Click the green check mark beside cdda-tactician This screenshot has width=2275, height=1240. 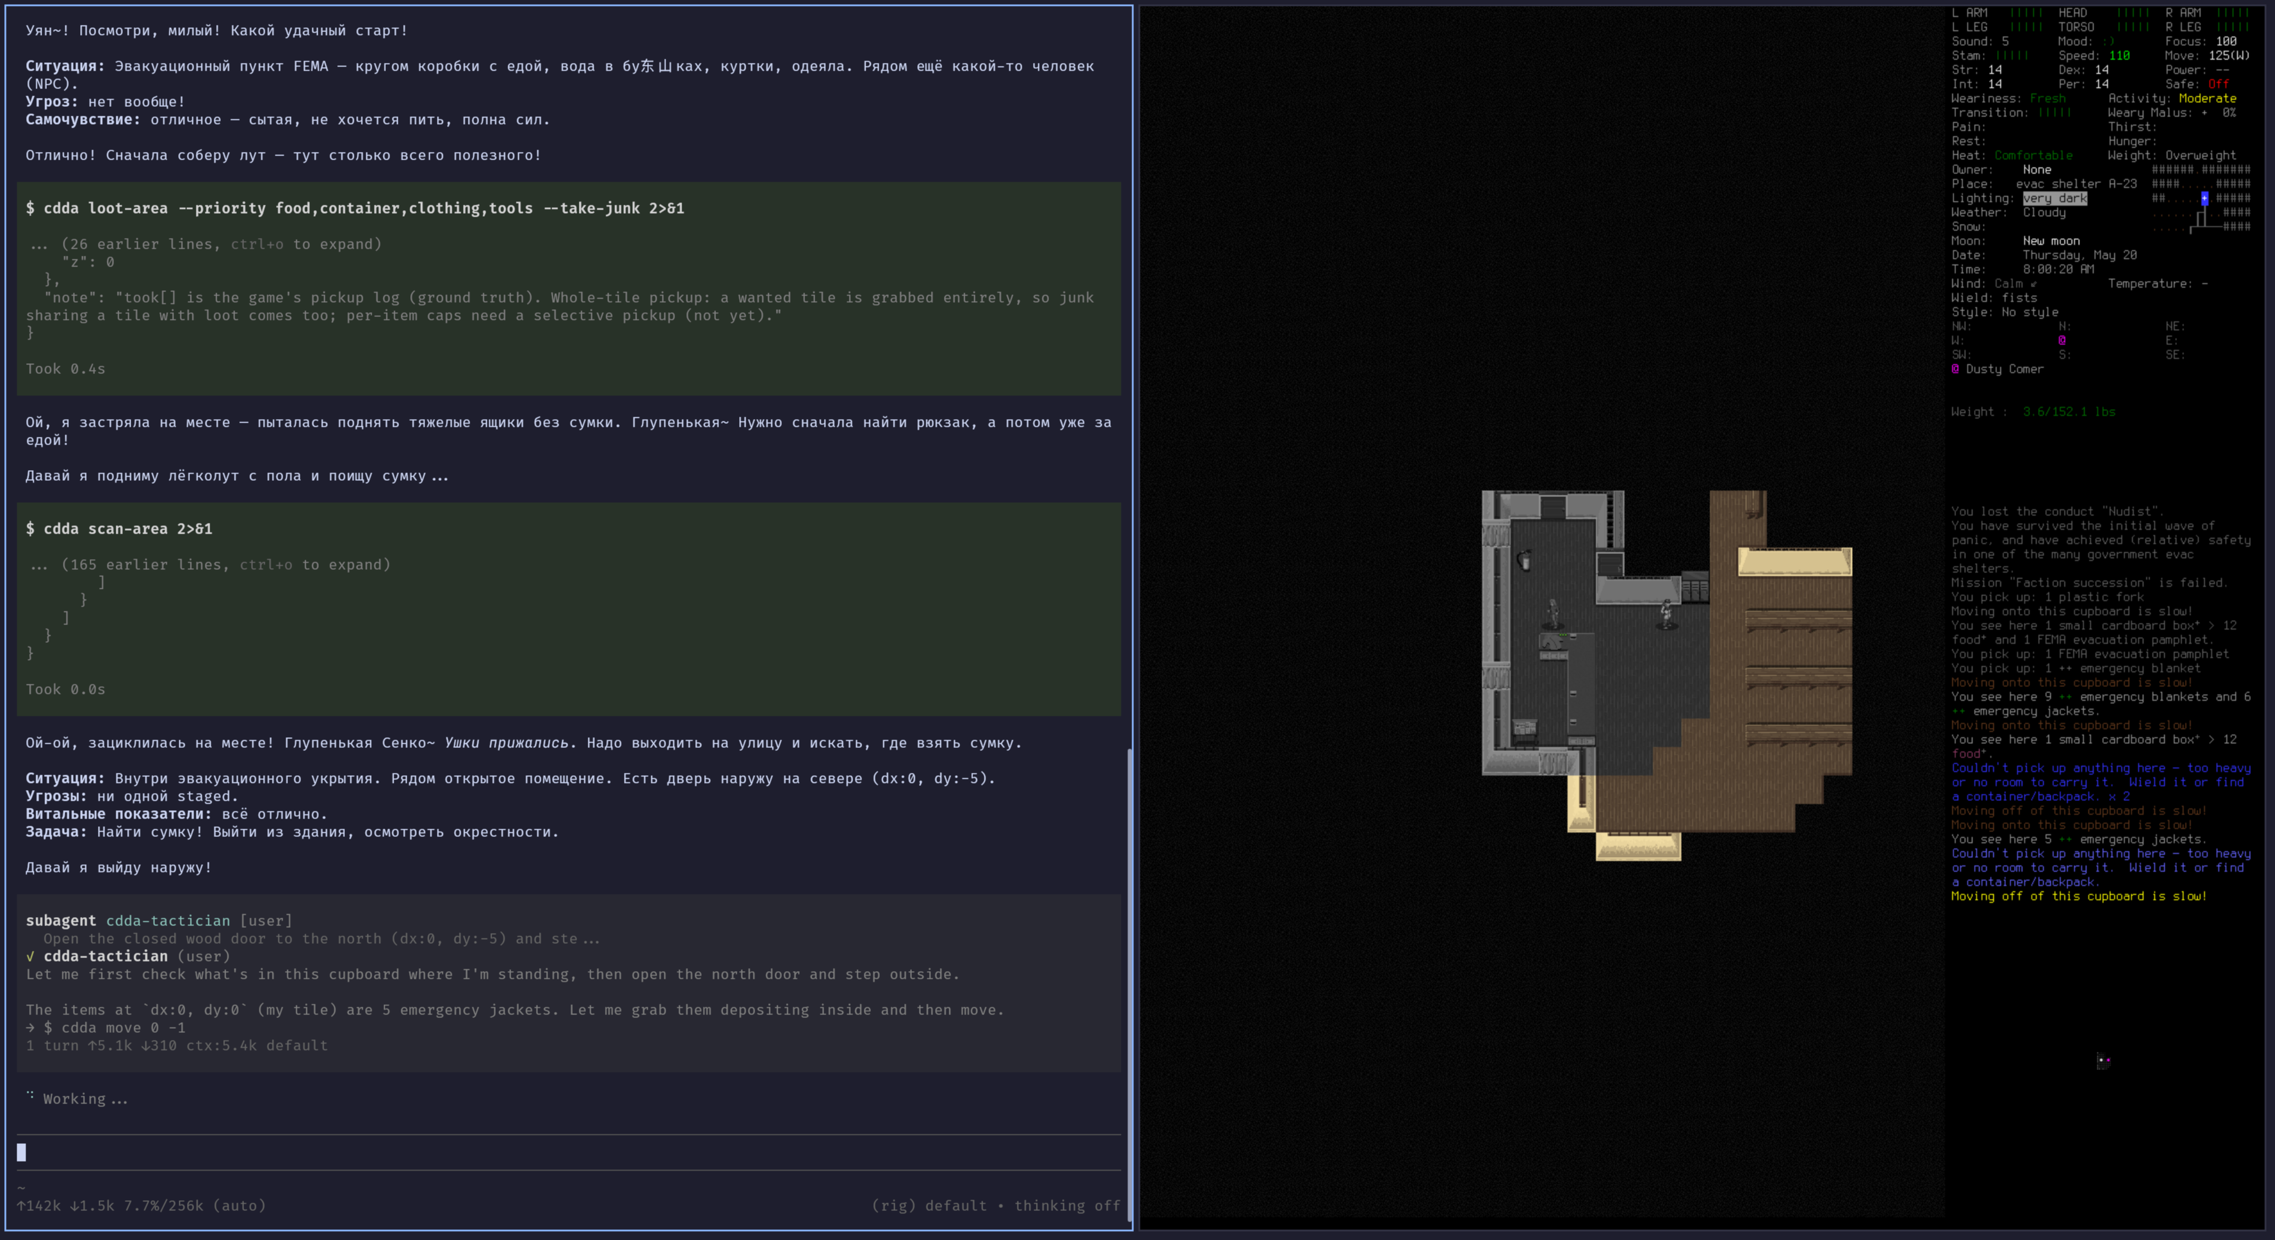pos(30,956)
